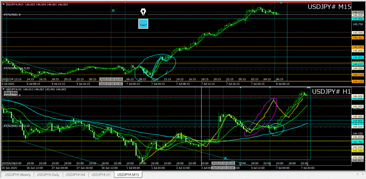Click the yellow 143.326 price label on H1

pyautogui.click(x=358, y=150)
